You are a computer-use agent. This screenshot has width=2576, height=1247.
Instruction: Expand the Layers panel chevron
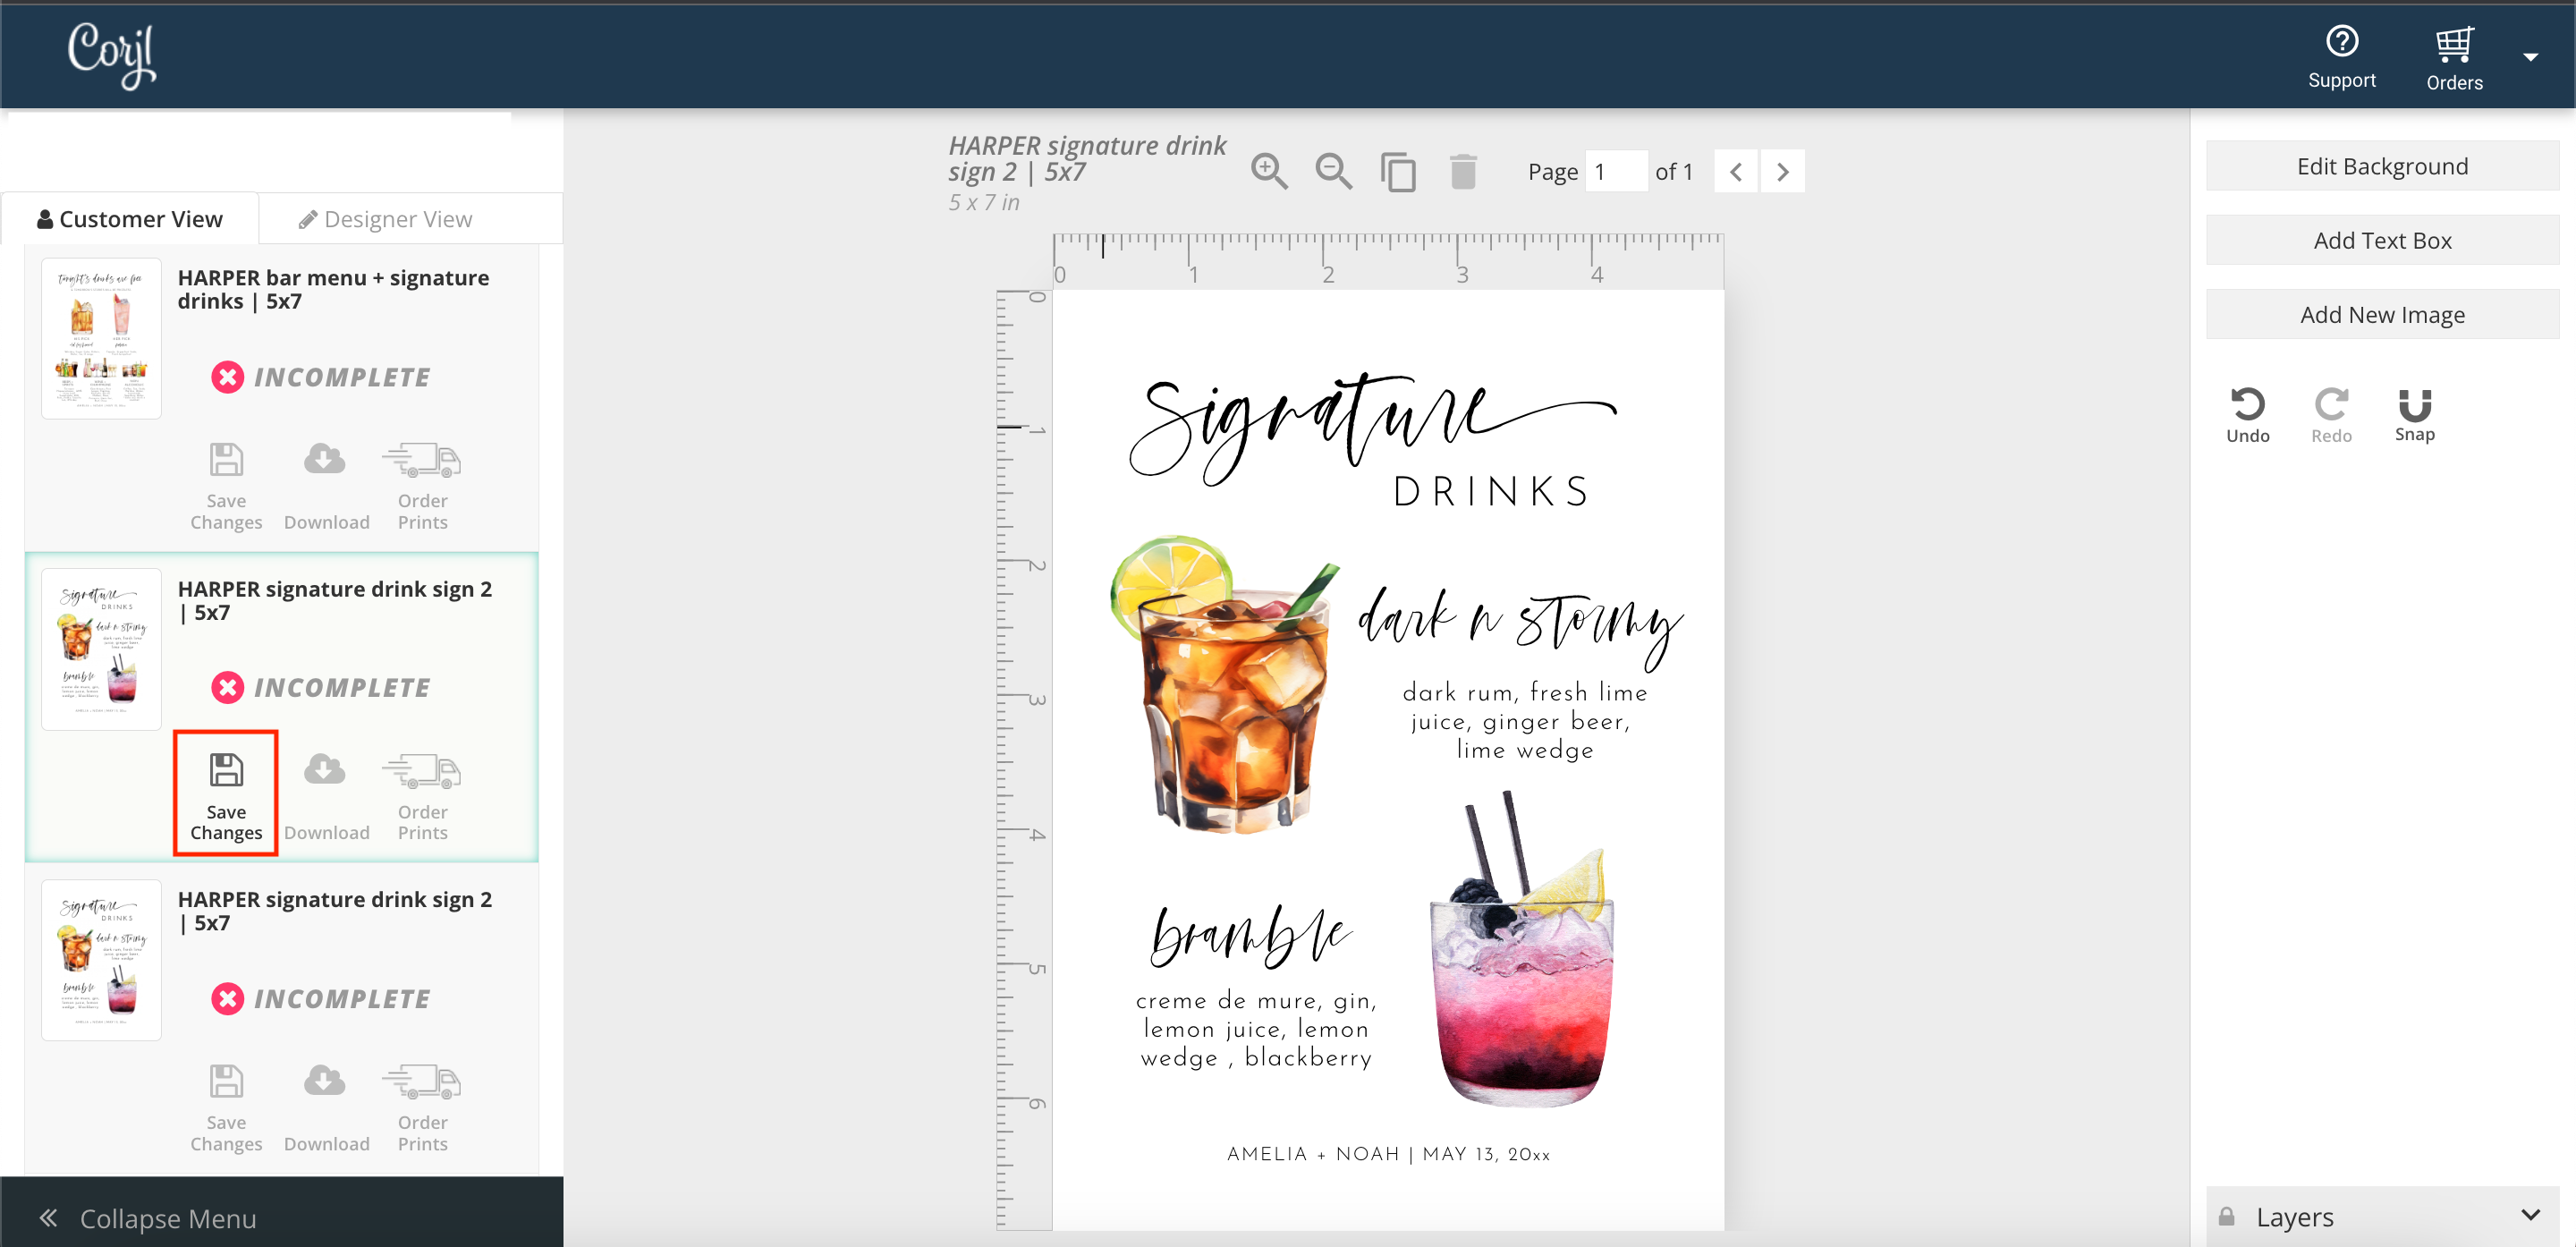tap(2530, 1214)
